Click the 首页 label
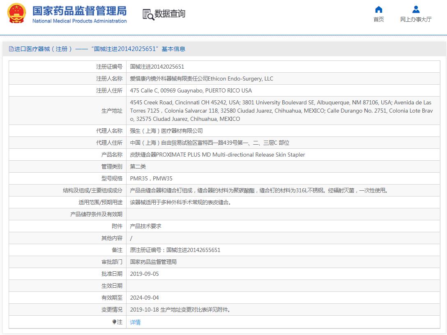The height and width of the screenshot is (335, 447). (378, 19)
